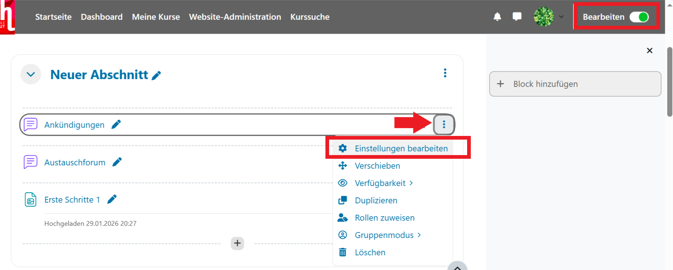Toggle the Bearbeiten edit mode switch
The image size is (673, 270).
tap(639, 17)
